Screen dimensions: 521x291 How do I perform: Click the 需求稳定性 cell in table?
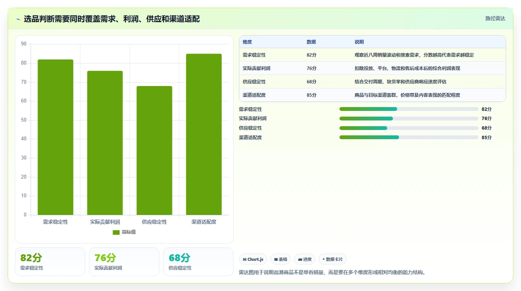[254, 55]
